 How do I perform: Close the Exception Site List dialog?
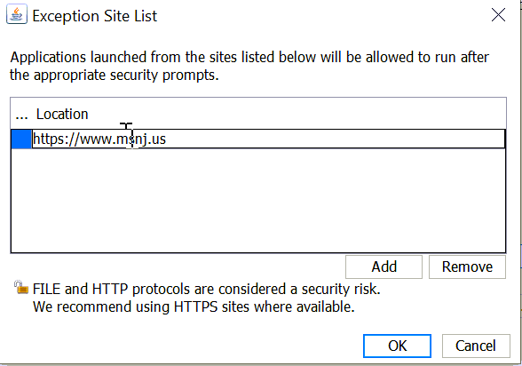click(498, 15)
